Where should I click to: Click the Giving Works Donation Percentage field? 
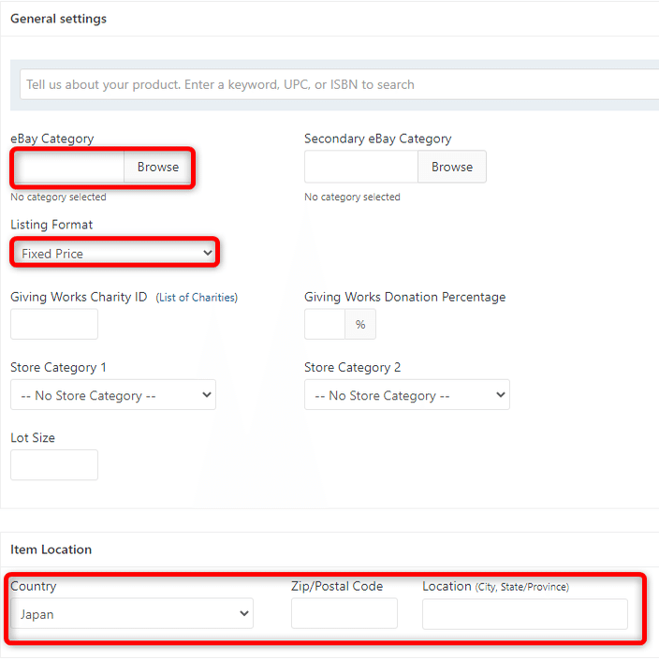(325, 324)
